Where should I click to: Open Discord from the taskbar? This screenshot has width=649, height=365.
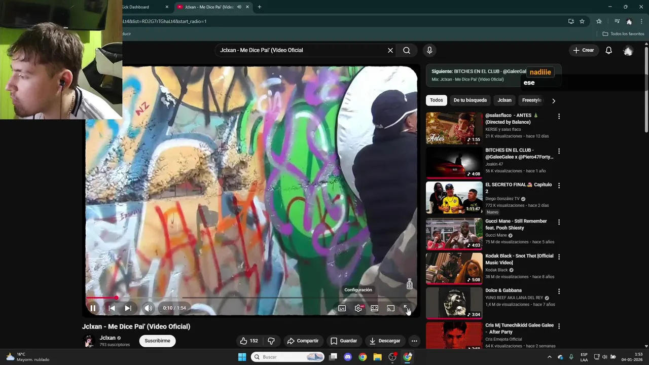[348, 357]
